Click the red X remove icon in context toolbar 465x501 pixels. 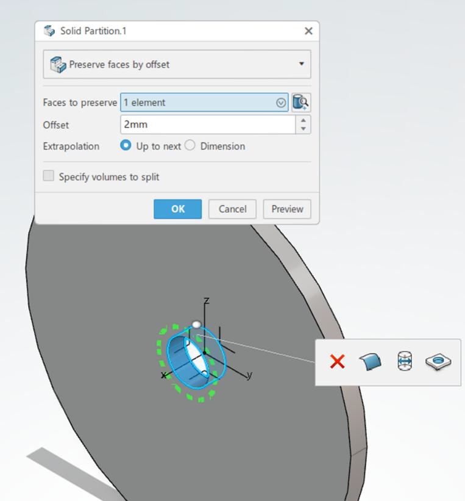(338, 362)
